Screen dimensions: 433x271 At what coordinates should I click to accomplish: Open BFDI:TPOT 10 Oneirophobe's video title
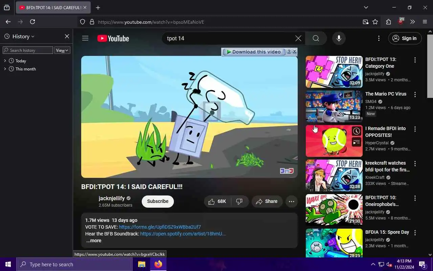[x=382, y=201]
